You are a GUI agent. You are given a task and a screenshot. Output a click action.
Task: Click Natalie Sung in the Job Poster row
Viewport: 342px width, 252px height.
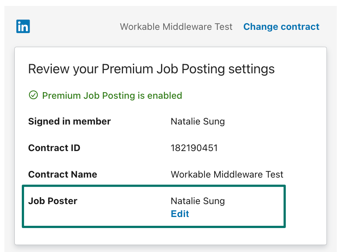pyautogui.click(x=198, y=201)
